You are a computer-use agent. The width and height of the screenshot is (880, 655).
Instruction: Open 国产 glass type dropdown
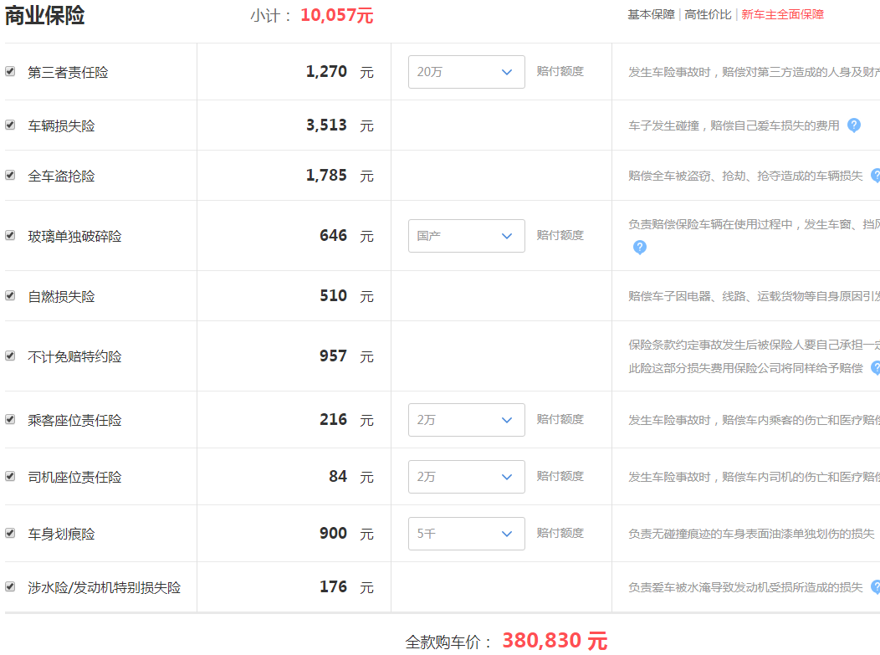pos(467,236)
